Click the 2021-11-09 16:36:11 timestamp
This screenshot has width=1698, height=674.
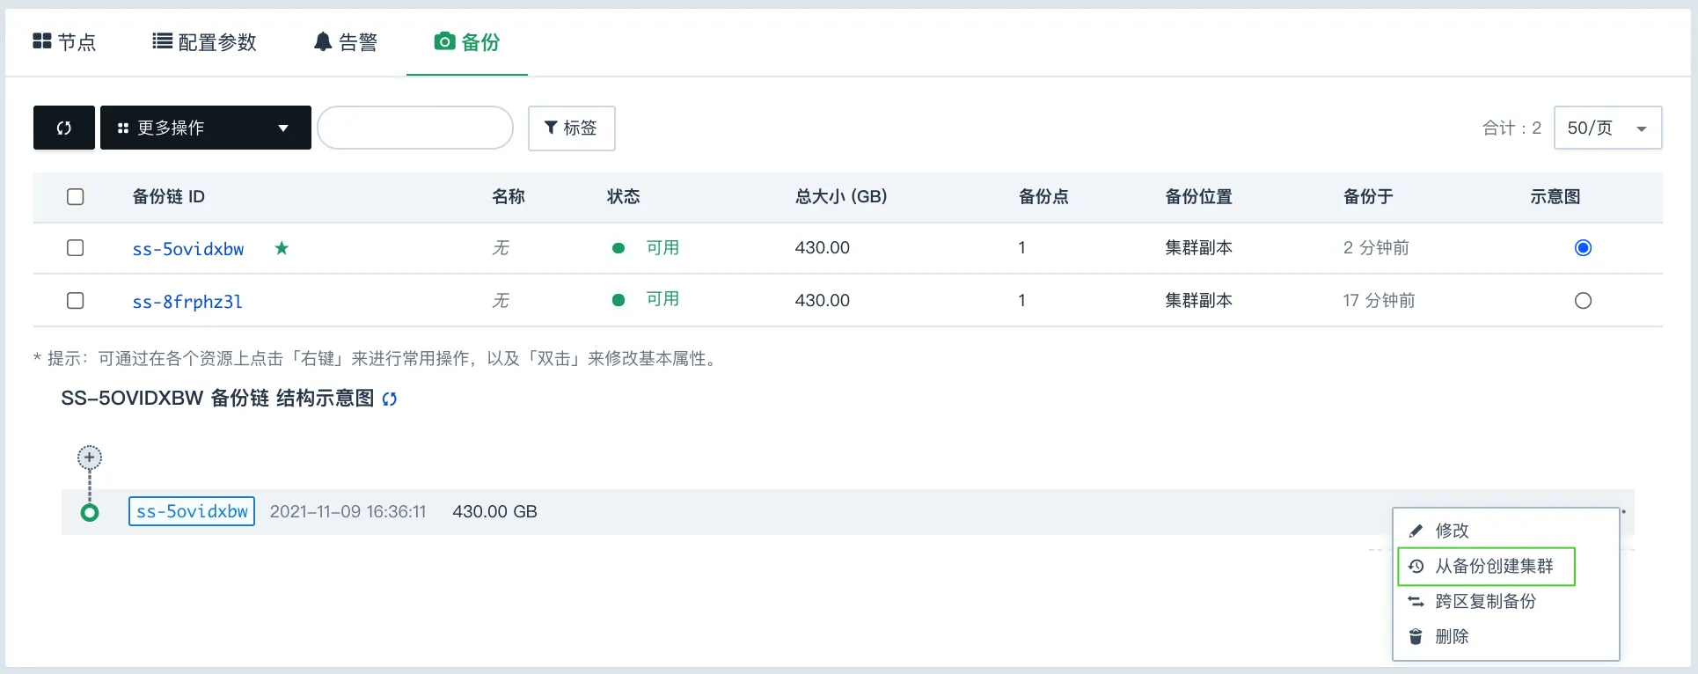tap(348, 512)
